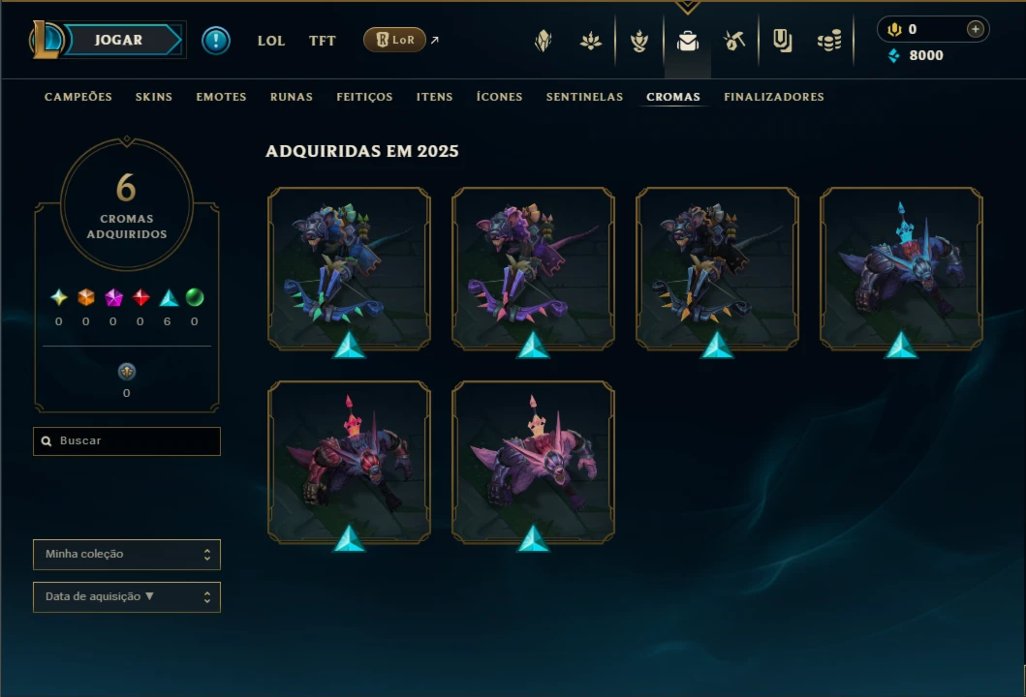Image resolution: width=1026 pixels, height=697 pixels.
Task: Switch to the SKINS tab
Action: point(154,97)
